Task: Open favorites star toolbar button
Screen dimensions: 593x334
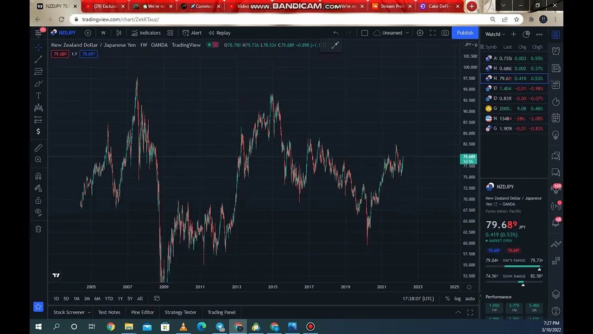Action: [38, 307]
